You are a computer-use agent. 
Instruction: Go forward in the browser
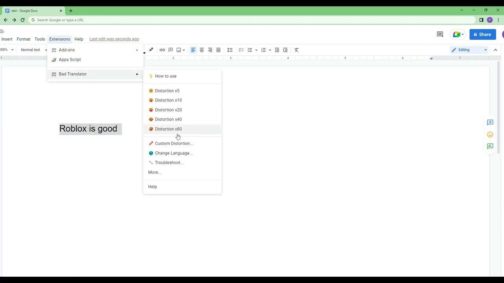coord(14,20)
